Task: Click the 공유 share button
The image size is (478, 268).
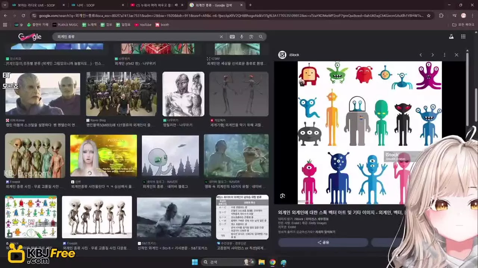Action: click(323, 242)
